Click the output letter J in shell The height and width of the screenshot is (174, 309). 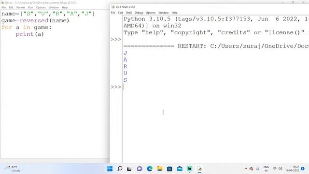tap(126, 53)
